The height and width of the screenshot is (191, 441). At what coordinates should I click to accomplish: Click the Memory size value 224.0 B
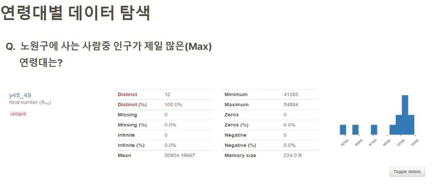tap(293, 155)
